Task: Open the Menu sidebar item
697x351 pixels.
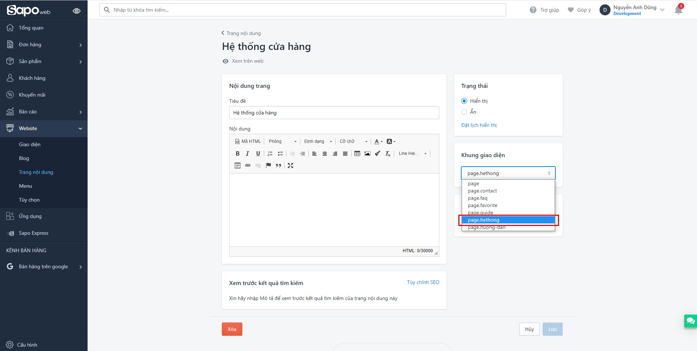Action: (25, 186)
